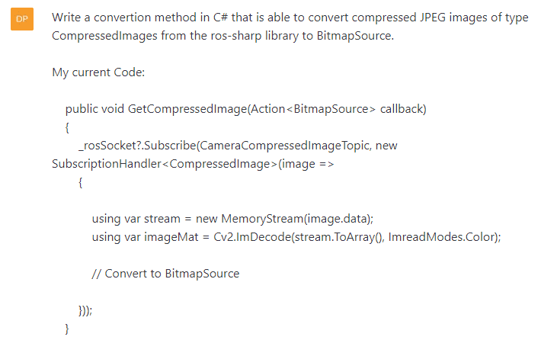Click 'using var stream' declaration text

(x=136, y=219)
